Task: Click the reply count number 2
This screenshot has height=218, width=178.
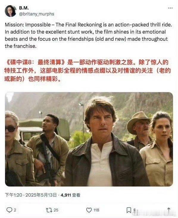Action: pos(15,210)
